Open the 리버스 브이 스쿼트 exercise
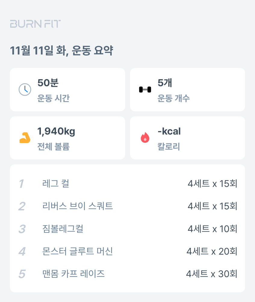 [78, 206]
